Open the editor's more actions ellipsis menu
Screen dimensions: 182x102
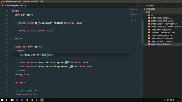click(x=141, y=5)
